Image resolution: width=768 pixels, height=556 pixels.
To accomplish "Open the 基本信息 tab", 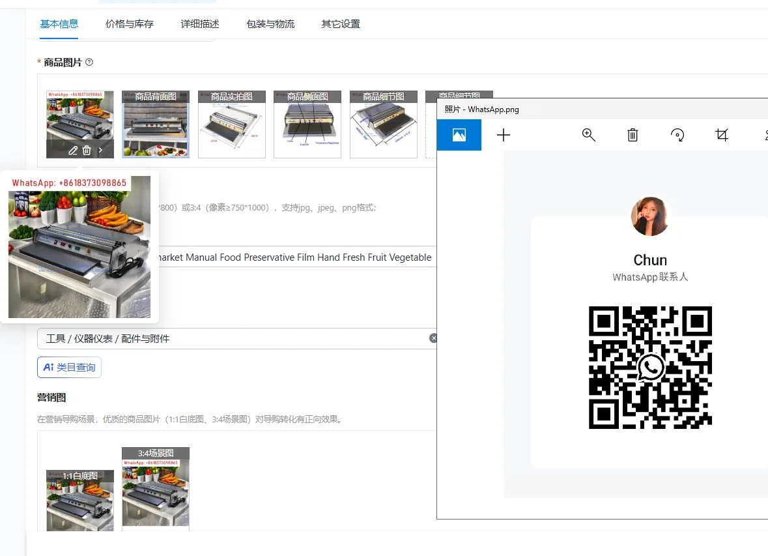I will [59, 24].
